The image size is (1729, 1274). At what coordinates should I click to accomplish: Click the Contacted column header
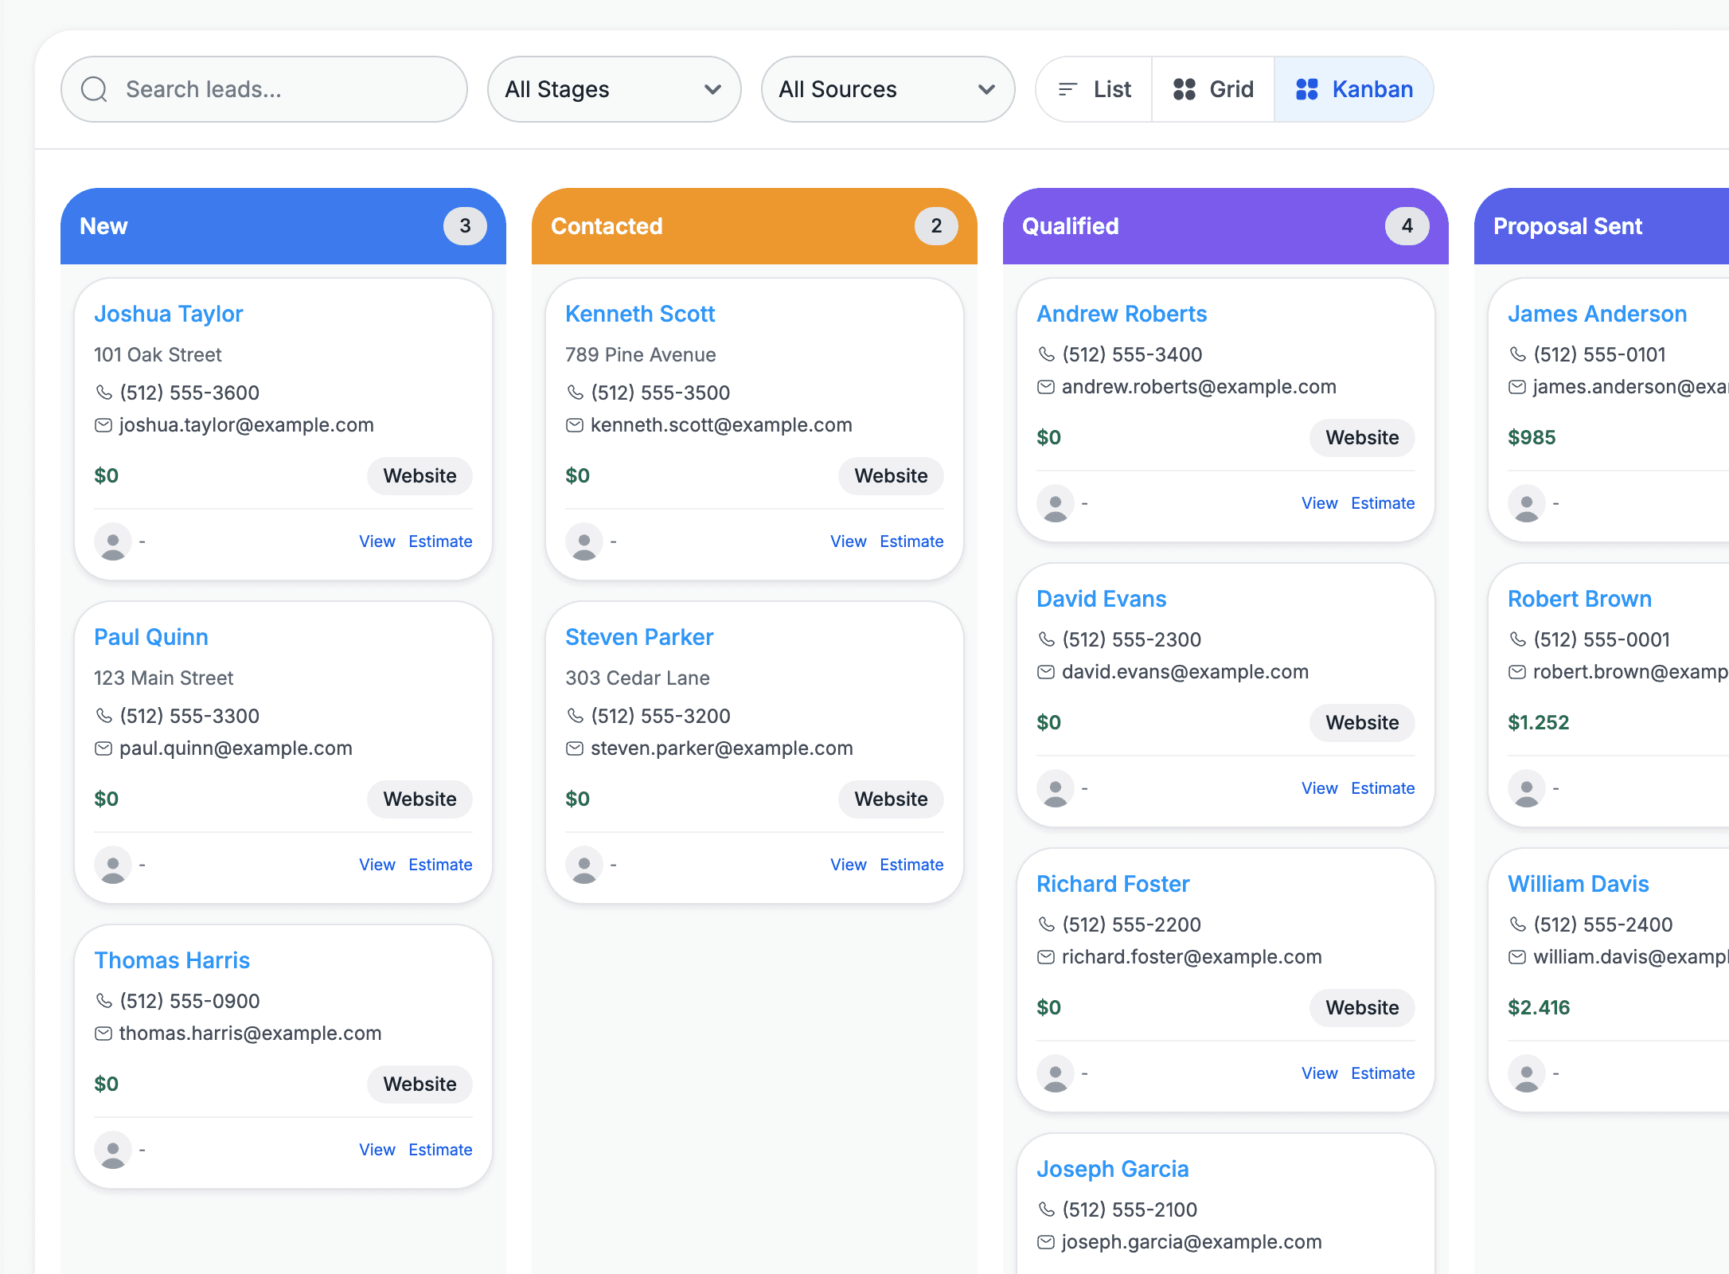[607, 226]
